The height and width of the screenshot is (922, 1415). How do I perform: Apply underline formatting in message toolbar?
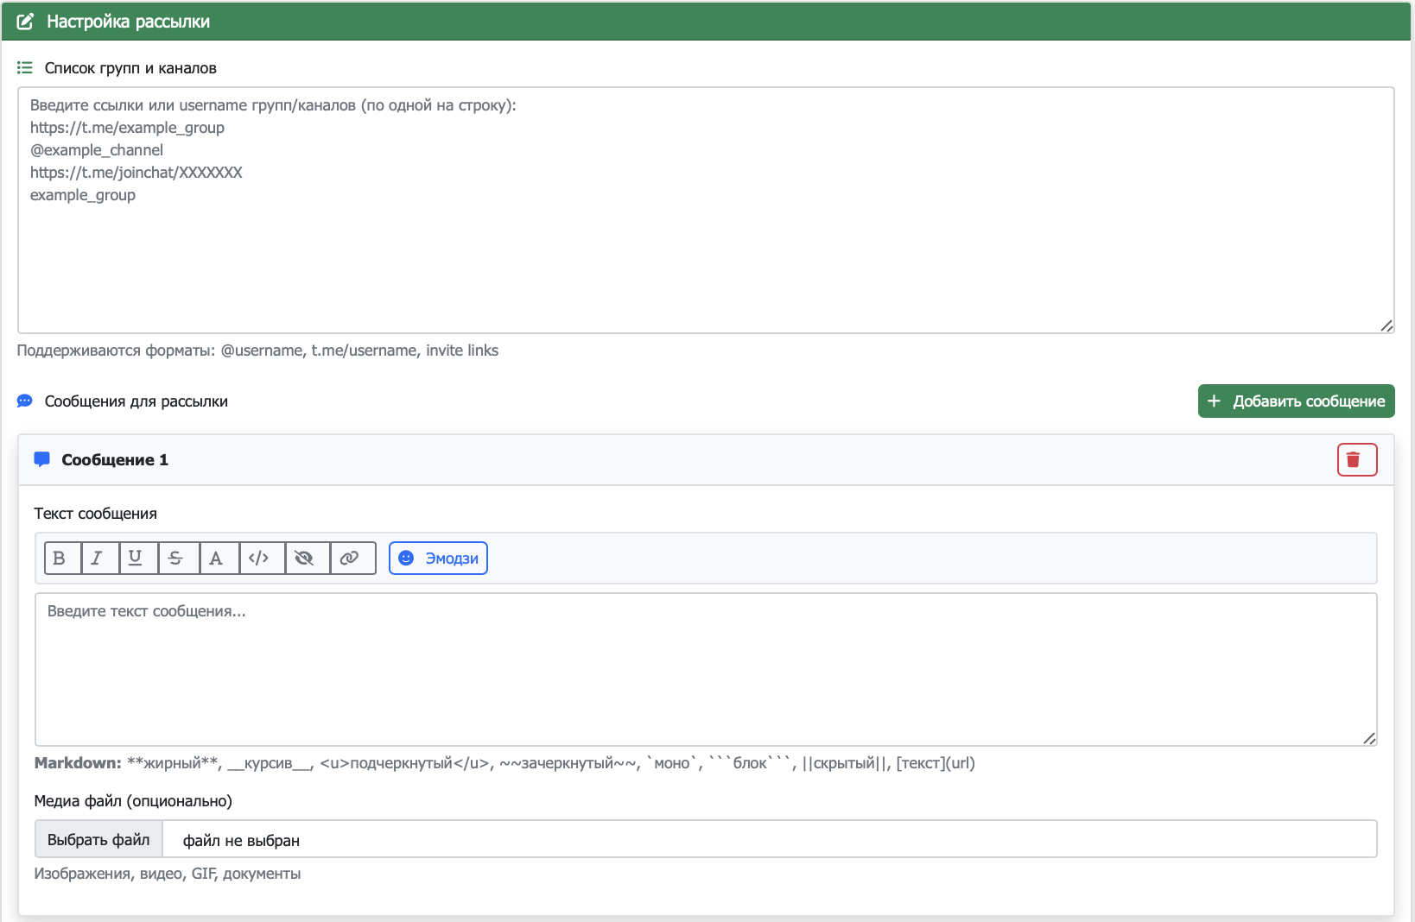pos(136,559)
